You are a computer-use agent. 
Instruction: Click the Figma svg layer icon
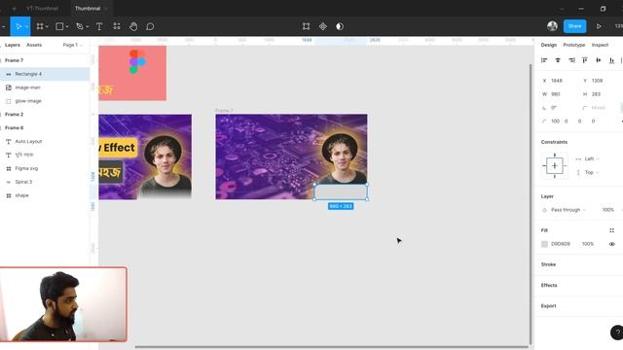9,168
